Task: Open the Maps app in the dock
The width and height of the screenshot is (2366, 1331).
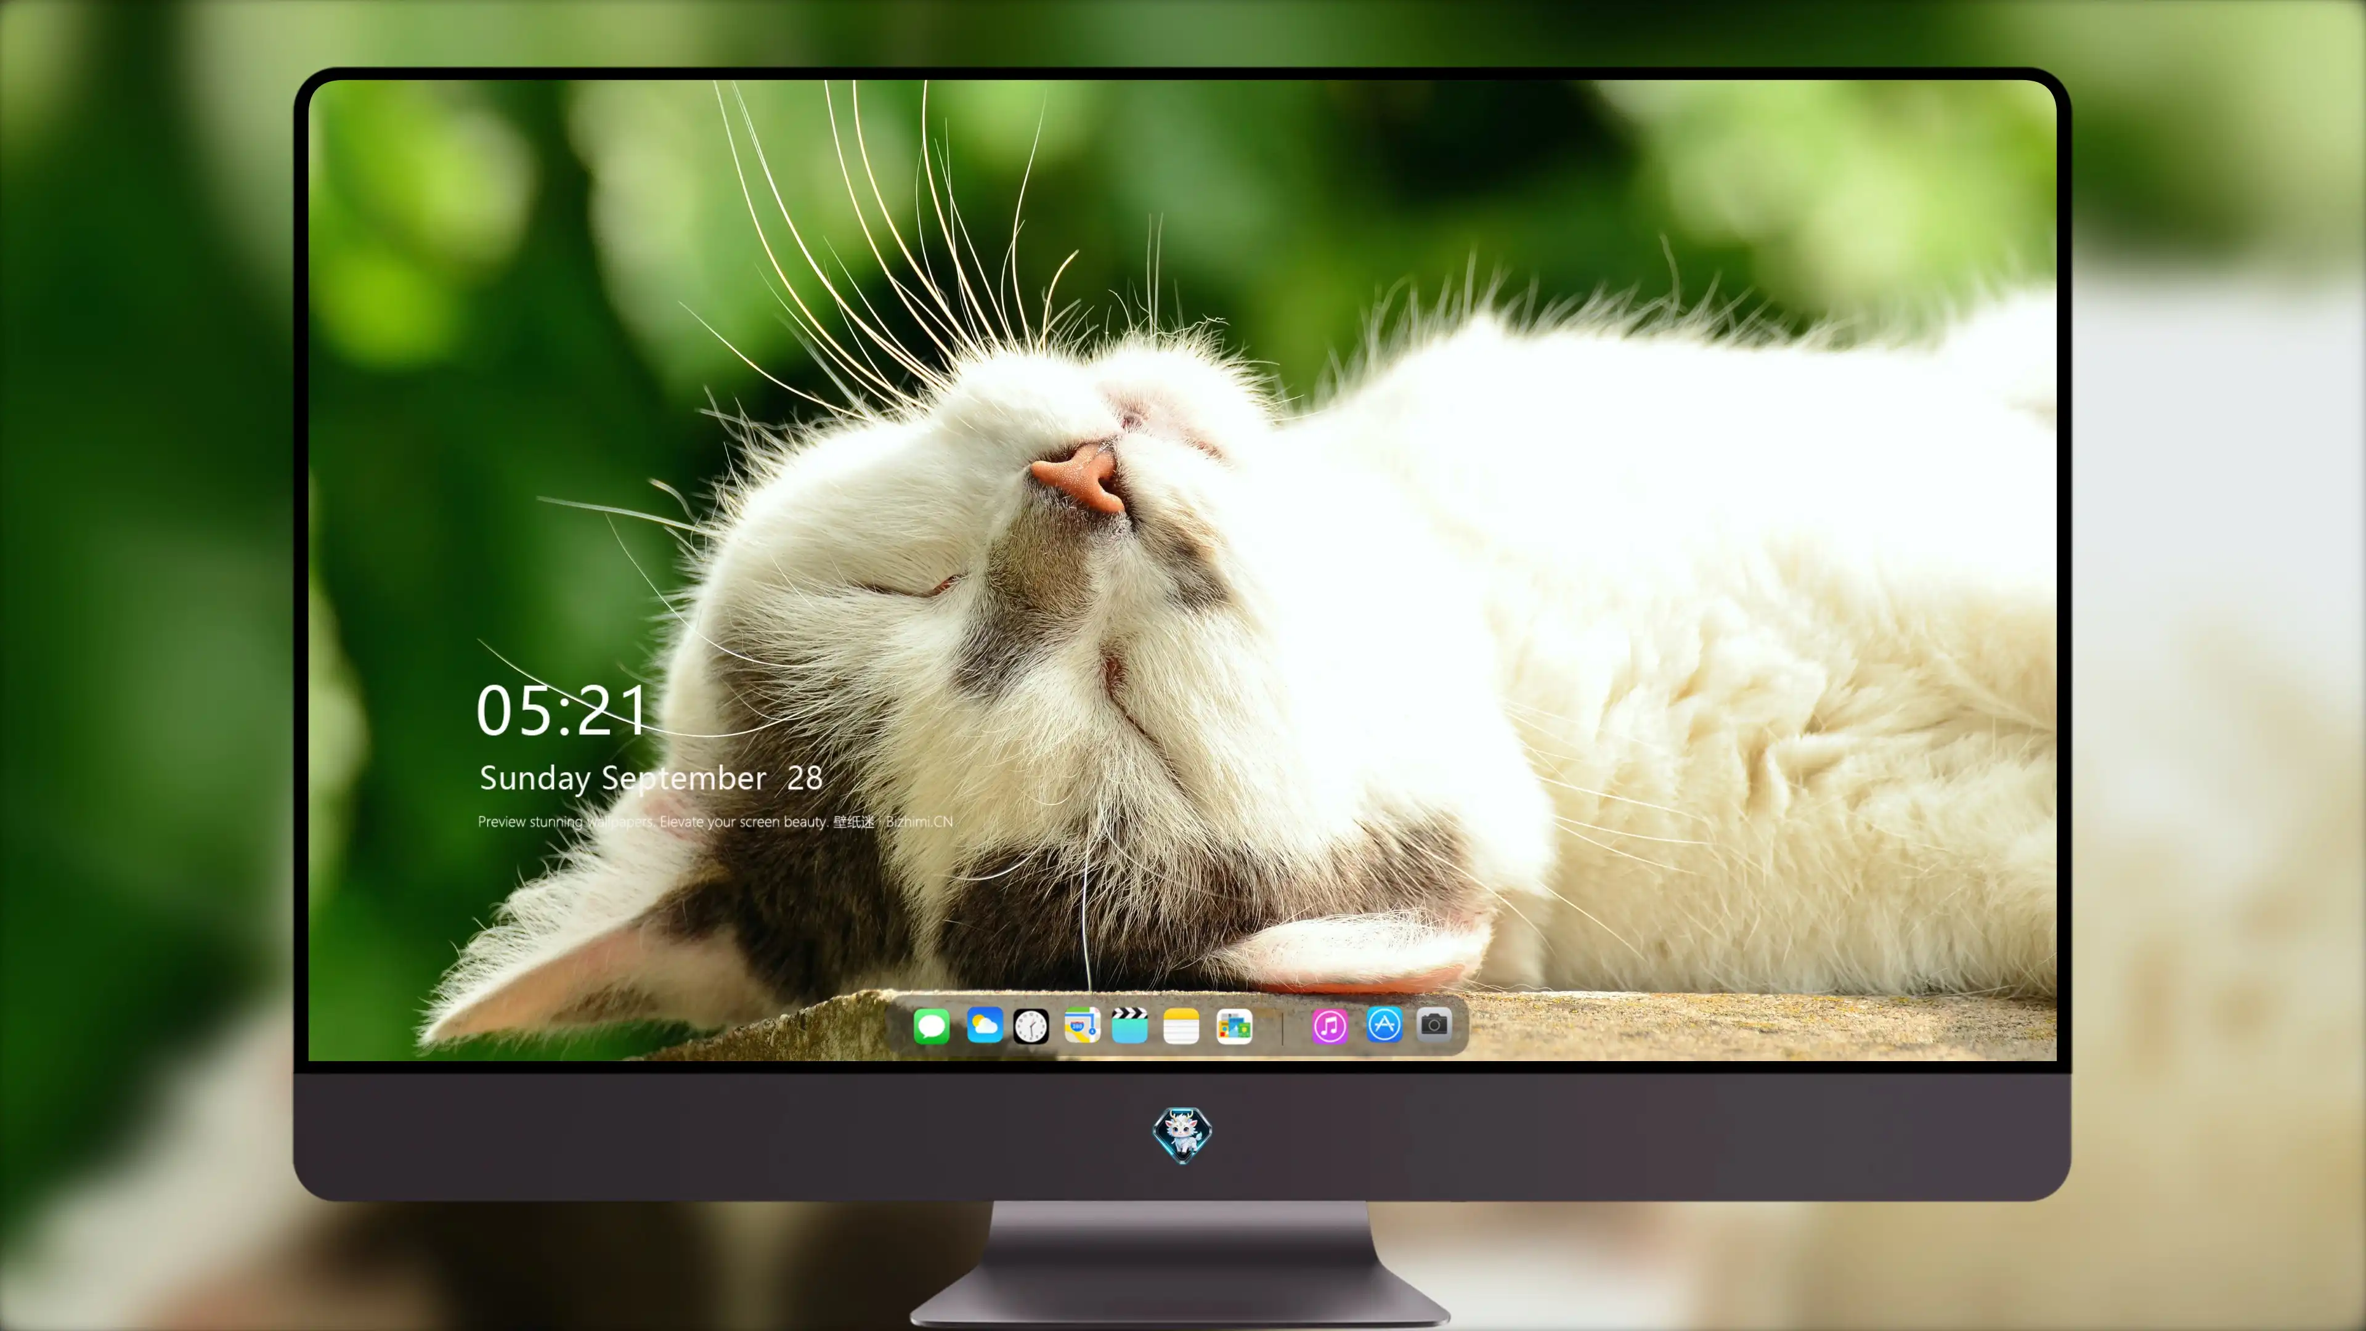Action: (1082, 1025)
